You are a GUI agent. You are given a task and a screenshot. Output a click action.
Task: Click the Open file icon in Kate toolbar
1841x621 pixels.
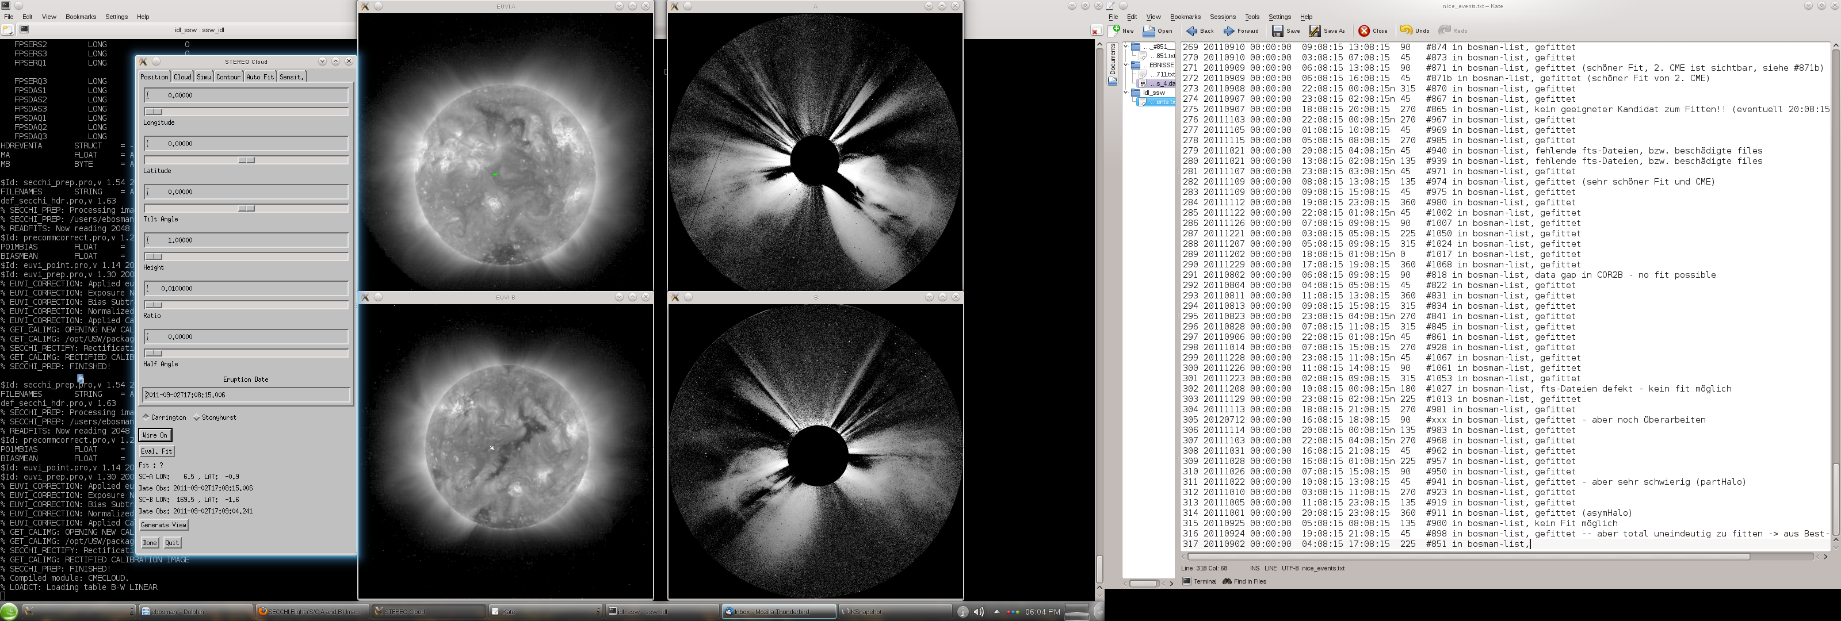pos(1148,30)
